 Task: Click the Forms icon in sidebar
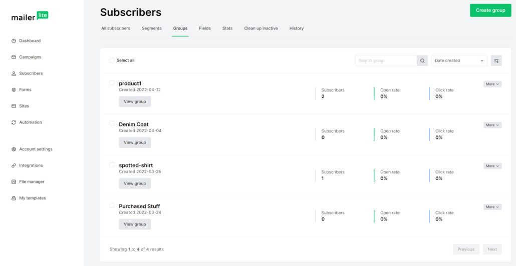pos(14,90)
